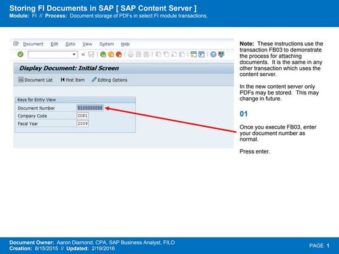Click the green Enter checkmark icon
Screen dimensions: 339x254
[x=21, y=54]
